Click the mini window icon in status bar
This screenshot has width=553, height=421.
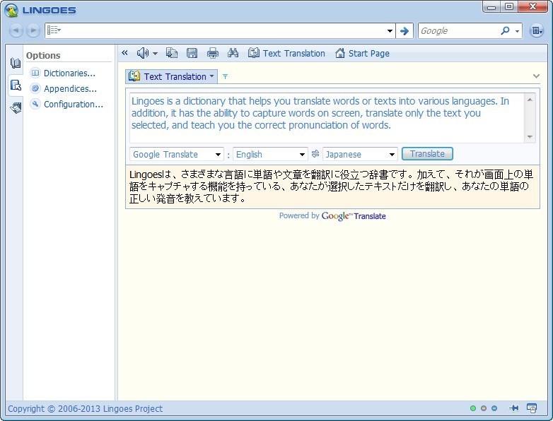pyautogui.click(x=532, y=408)
